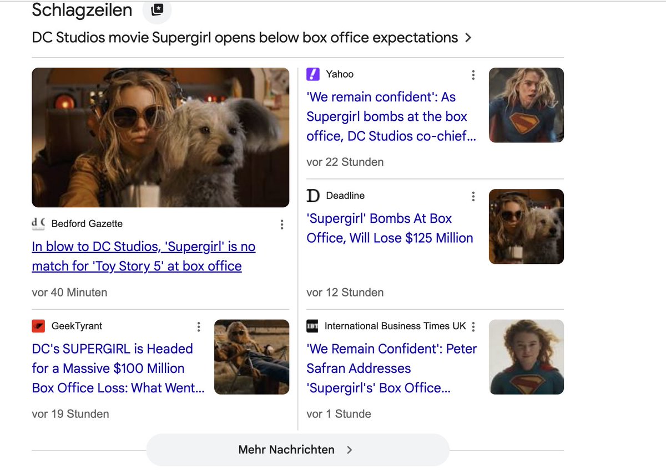Click the 'vor 40 Minuten' timestamp
666x476 pixels.
tap(70, 292)
